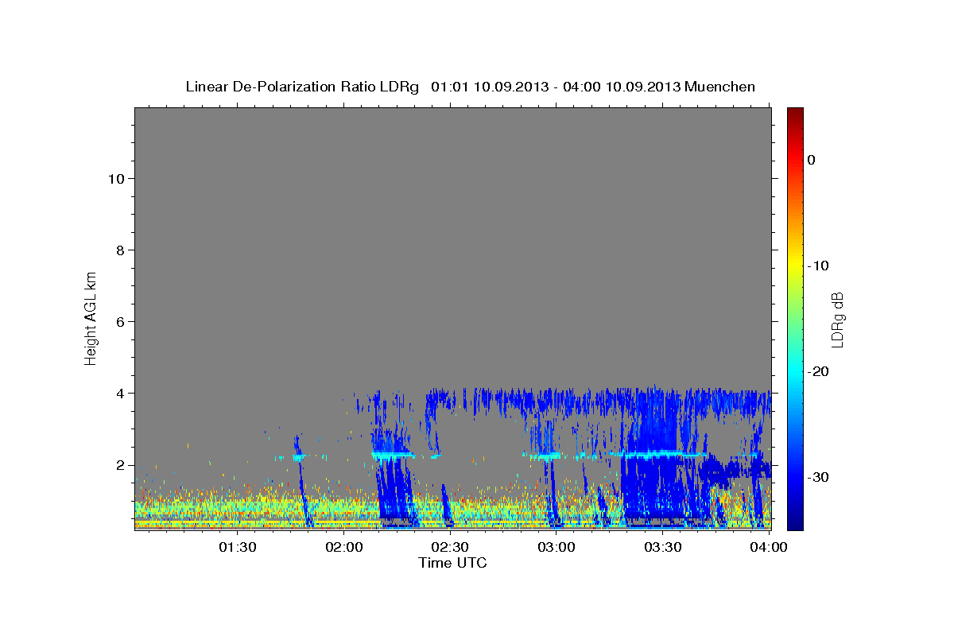Click the colorbar value -30
This screenshot has width=954, height=636.
[x=816, y=477]
